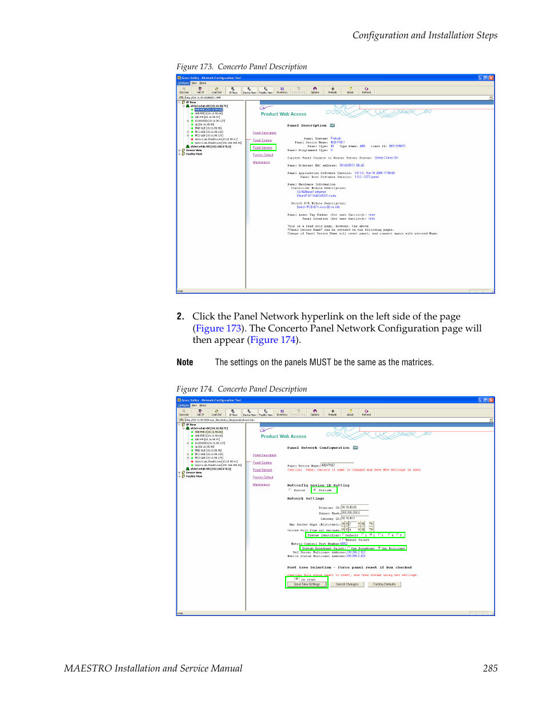Expand MC1-LAB tree node in Figure 173
The width and height of the screenshot is (546, 707).
tap(188, 132)
